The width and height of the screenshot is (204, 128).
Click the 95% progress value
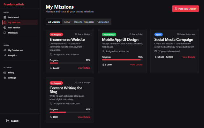(140, 57)
